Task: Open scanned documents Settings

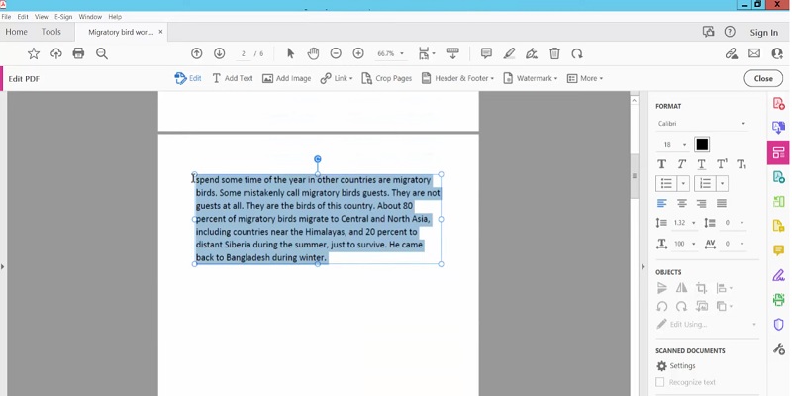Action: click(676, 366)
